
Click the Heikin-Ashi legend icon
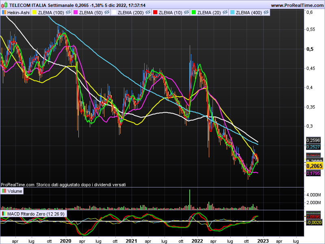pos(4,13)
